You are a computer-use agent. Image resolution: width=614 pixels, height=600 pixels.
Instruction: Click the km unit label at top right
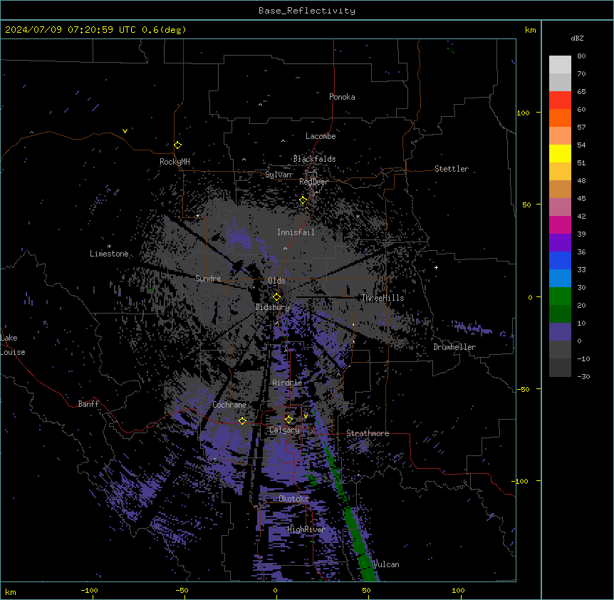(530, 30)
